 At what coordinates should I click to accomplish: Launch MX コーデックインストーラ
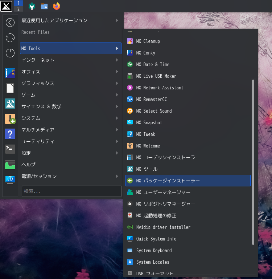point(188,157)
